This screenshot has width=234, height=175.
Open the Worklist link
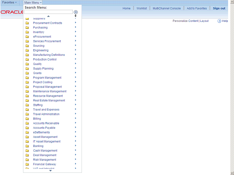coord(141,8)
